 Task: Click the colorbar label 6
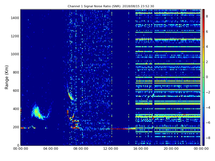(207, 32)
